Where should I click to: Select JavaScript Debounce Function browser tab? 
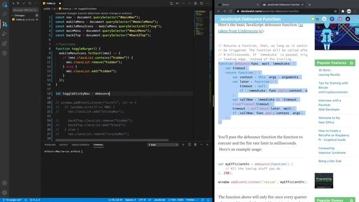point(283,4)
